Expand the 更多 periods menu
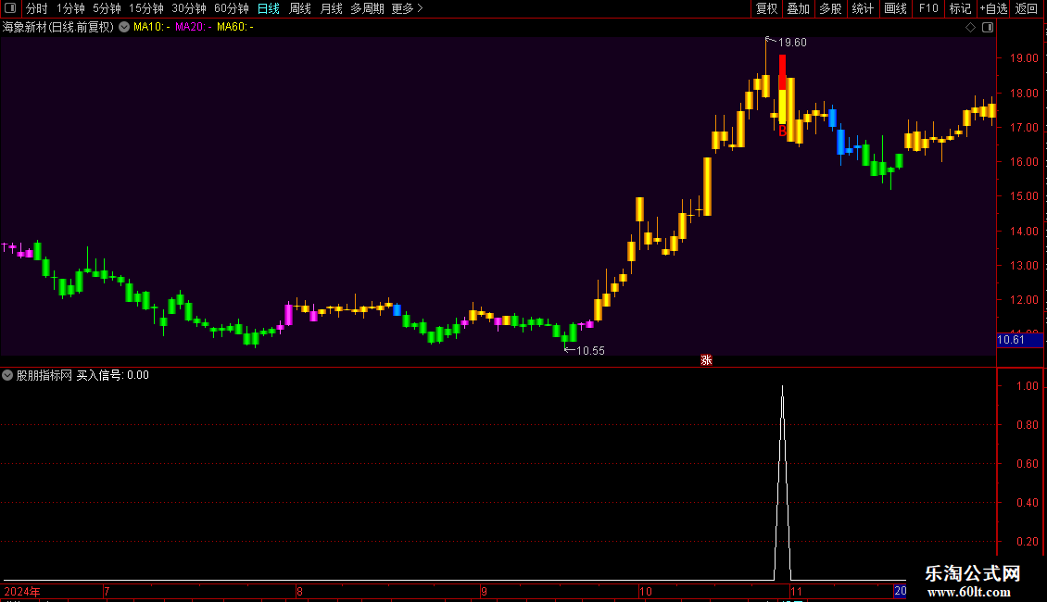 408,8
